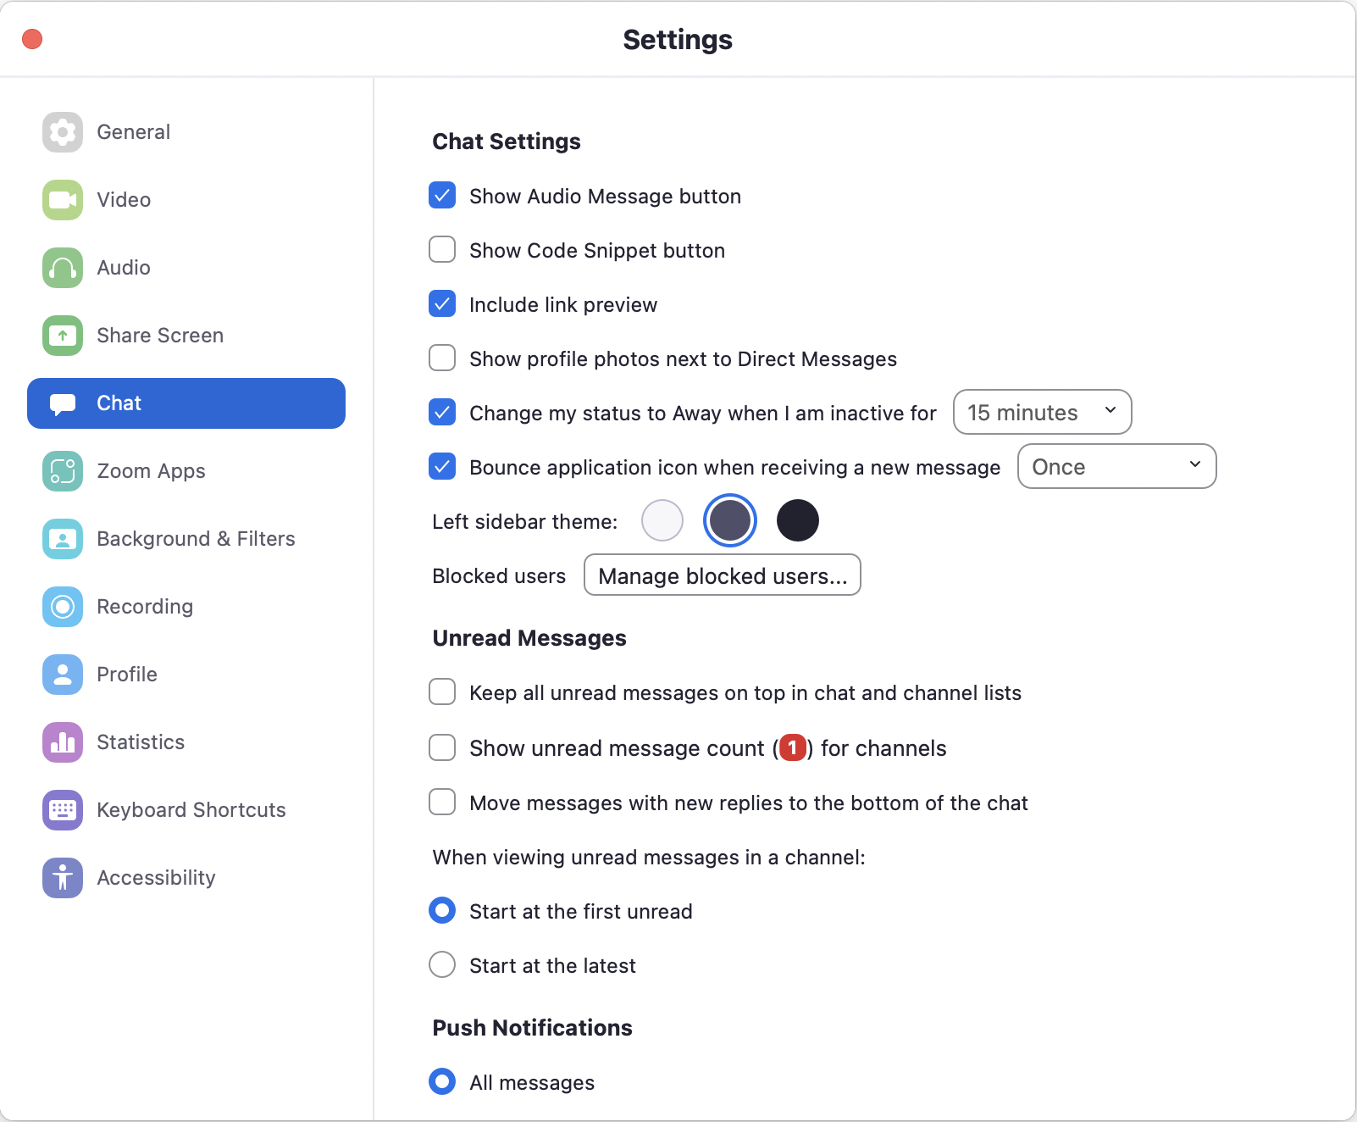Choose the black left sidebar theme swatch
Image resolution: width=1357 pixels, height=1122 pixels.
pyautogui.click(x=798, y=520)
